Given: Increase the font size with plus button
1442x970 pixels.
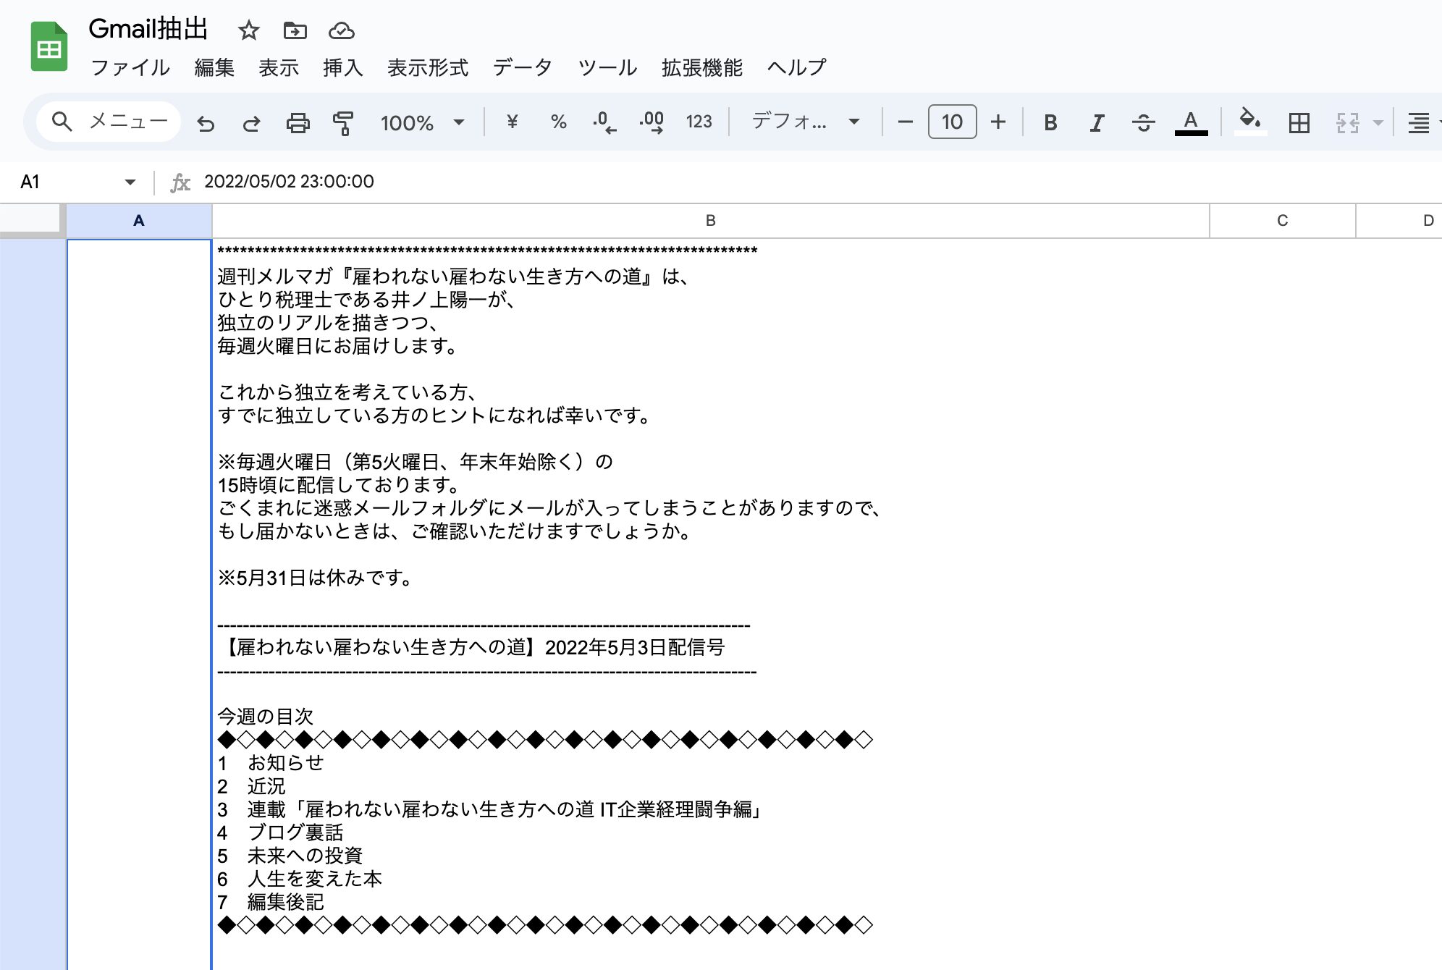Looking at the screenshot, I should tap(998, 122).
